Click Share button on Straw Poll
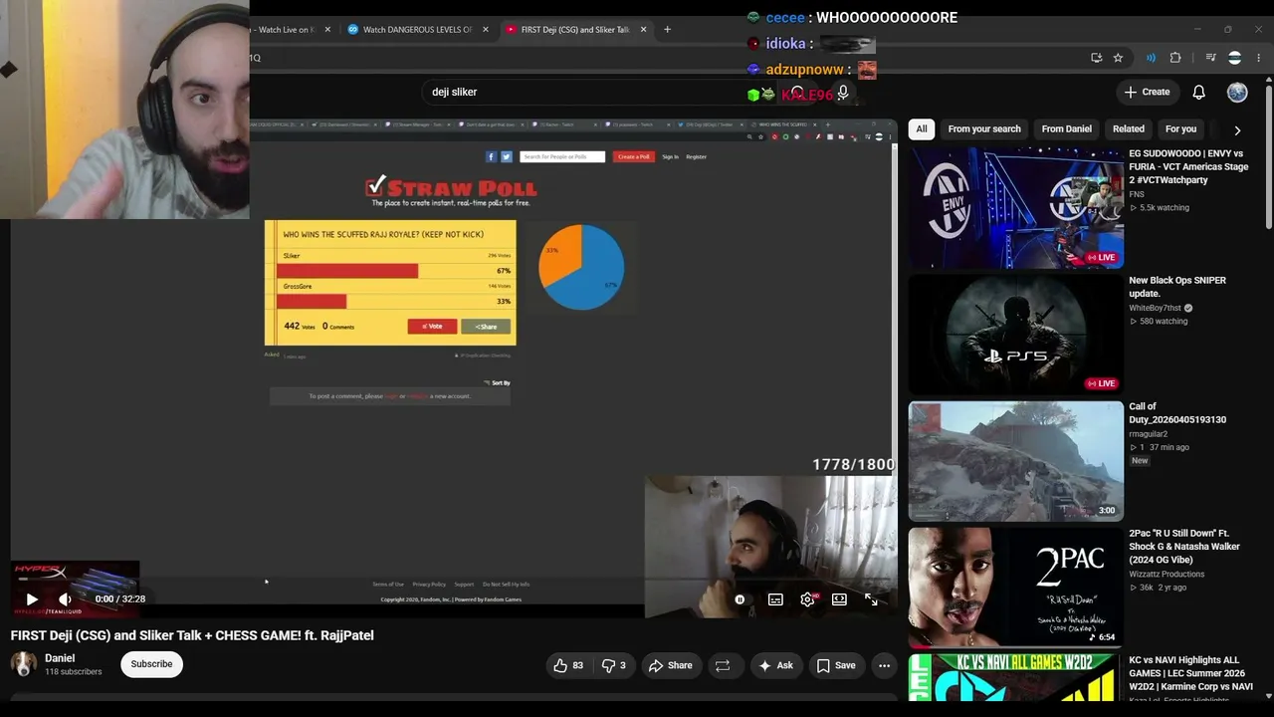 click(x=486, y=326)
